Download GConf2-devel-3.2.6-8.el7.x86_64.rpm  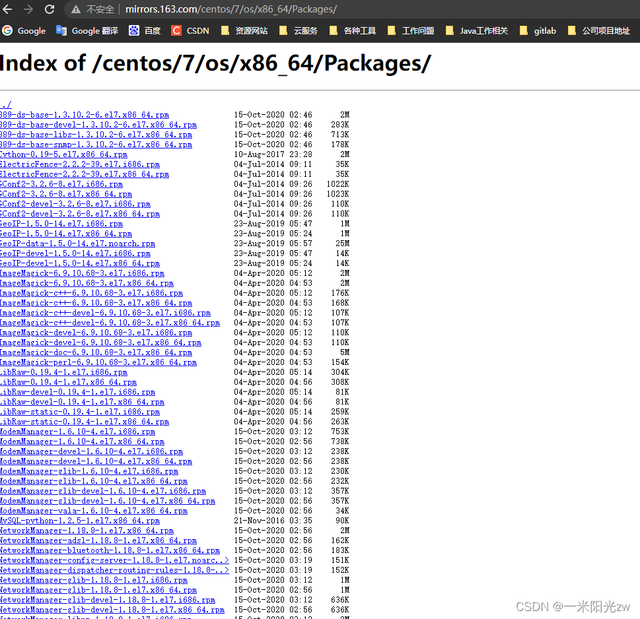click(80, 214)
